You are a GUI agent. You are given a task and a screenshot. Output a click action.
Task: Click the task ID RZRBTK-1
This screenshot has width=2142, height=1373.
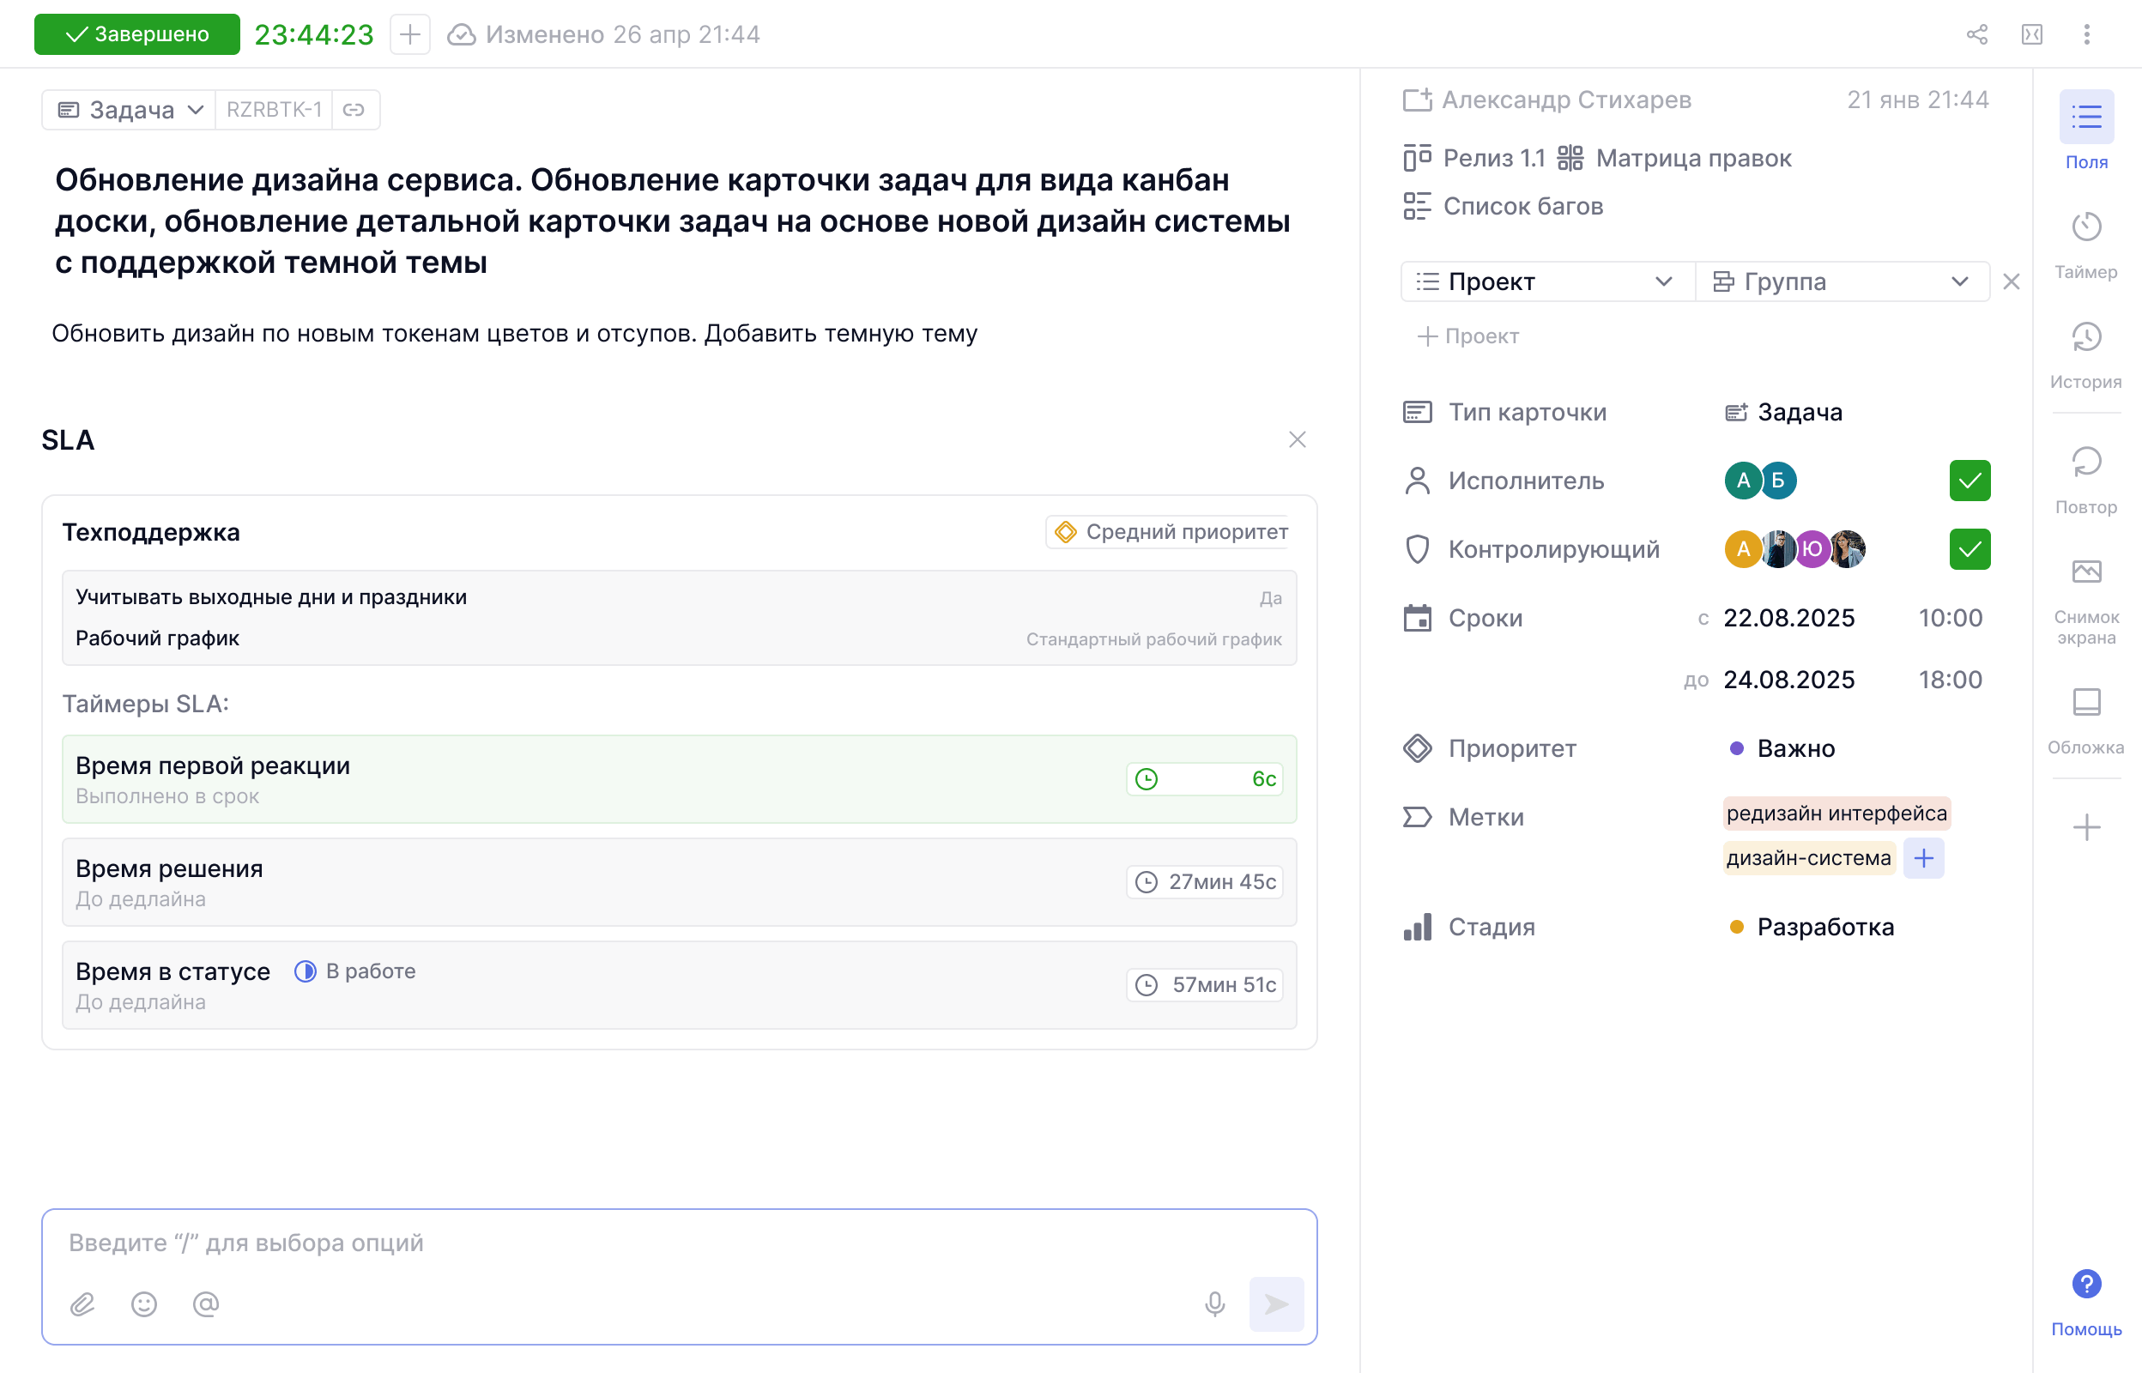click(274, 110)
